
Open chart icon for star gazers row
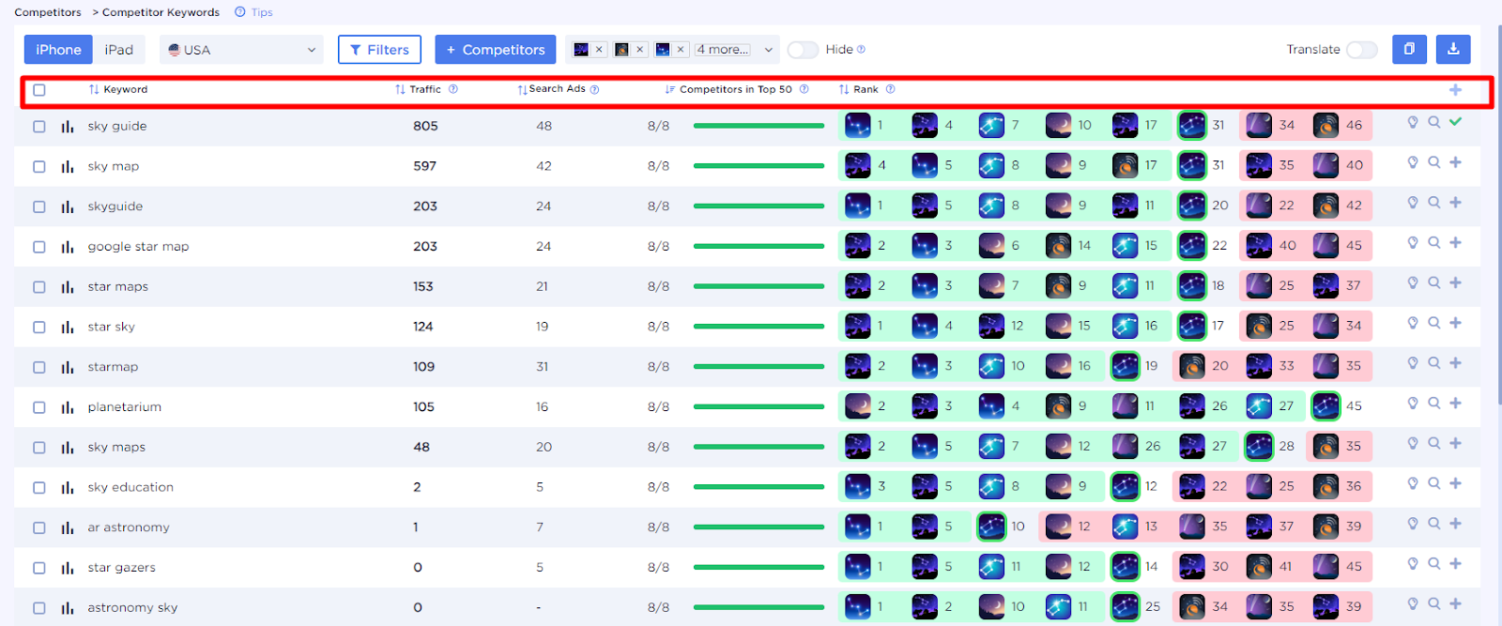[68, 568]
